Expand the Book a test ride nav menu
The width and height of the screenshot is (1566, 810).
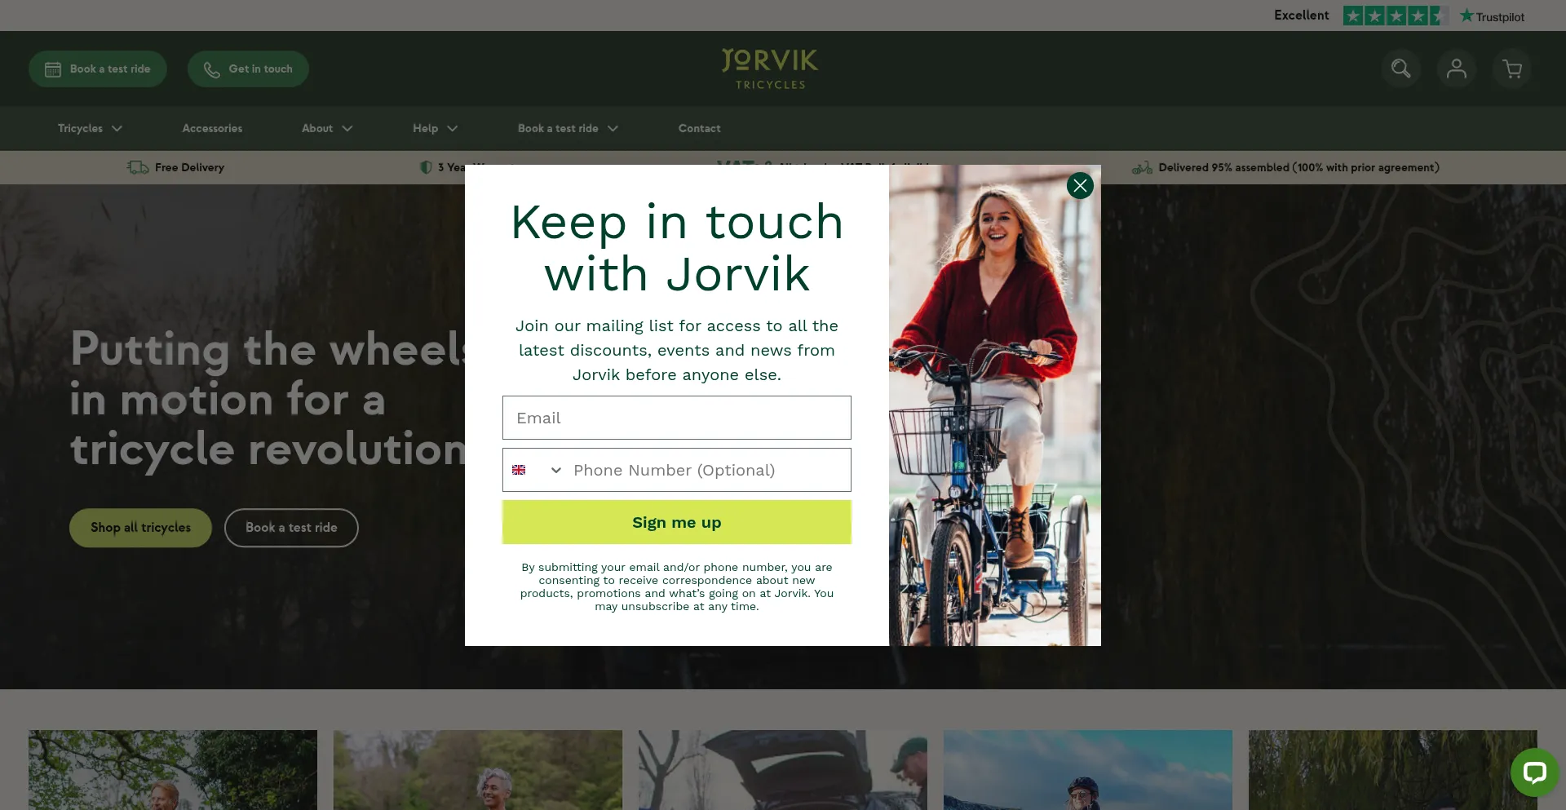568,128
